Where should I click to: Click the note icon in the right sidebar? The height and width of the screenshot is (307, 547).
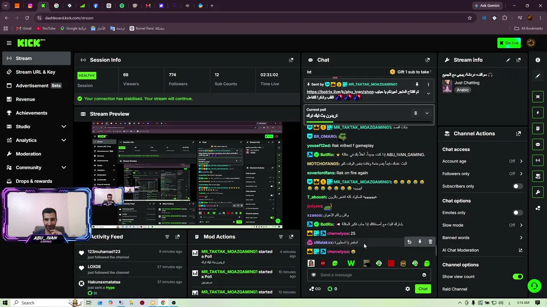[538, 128]
